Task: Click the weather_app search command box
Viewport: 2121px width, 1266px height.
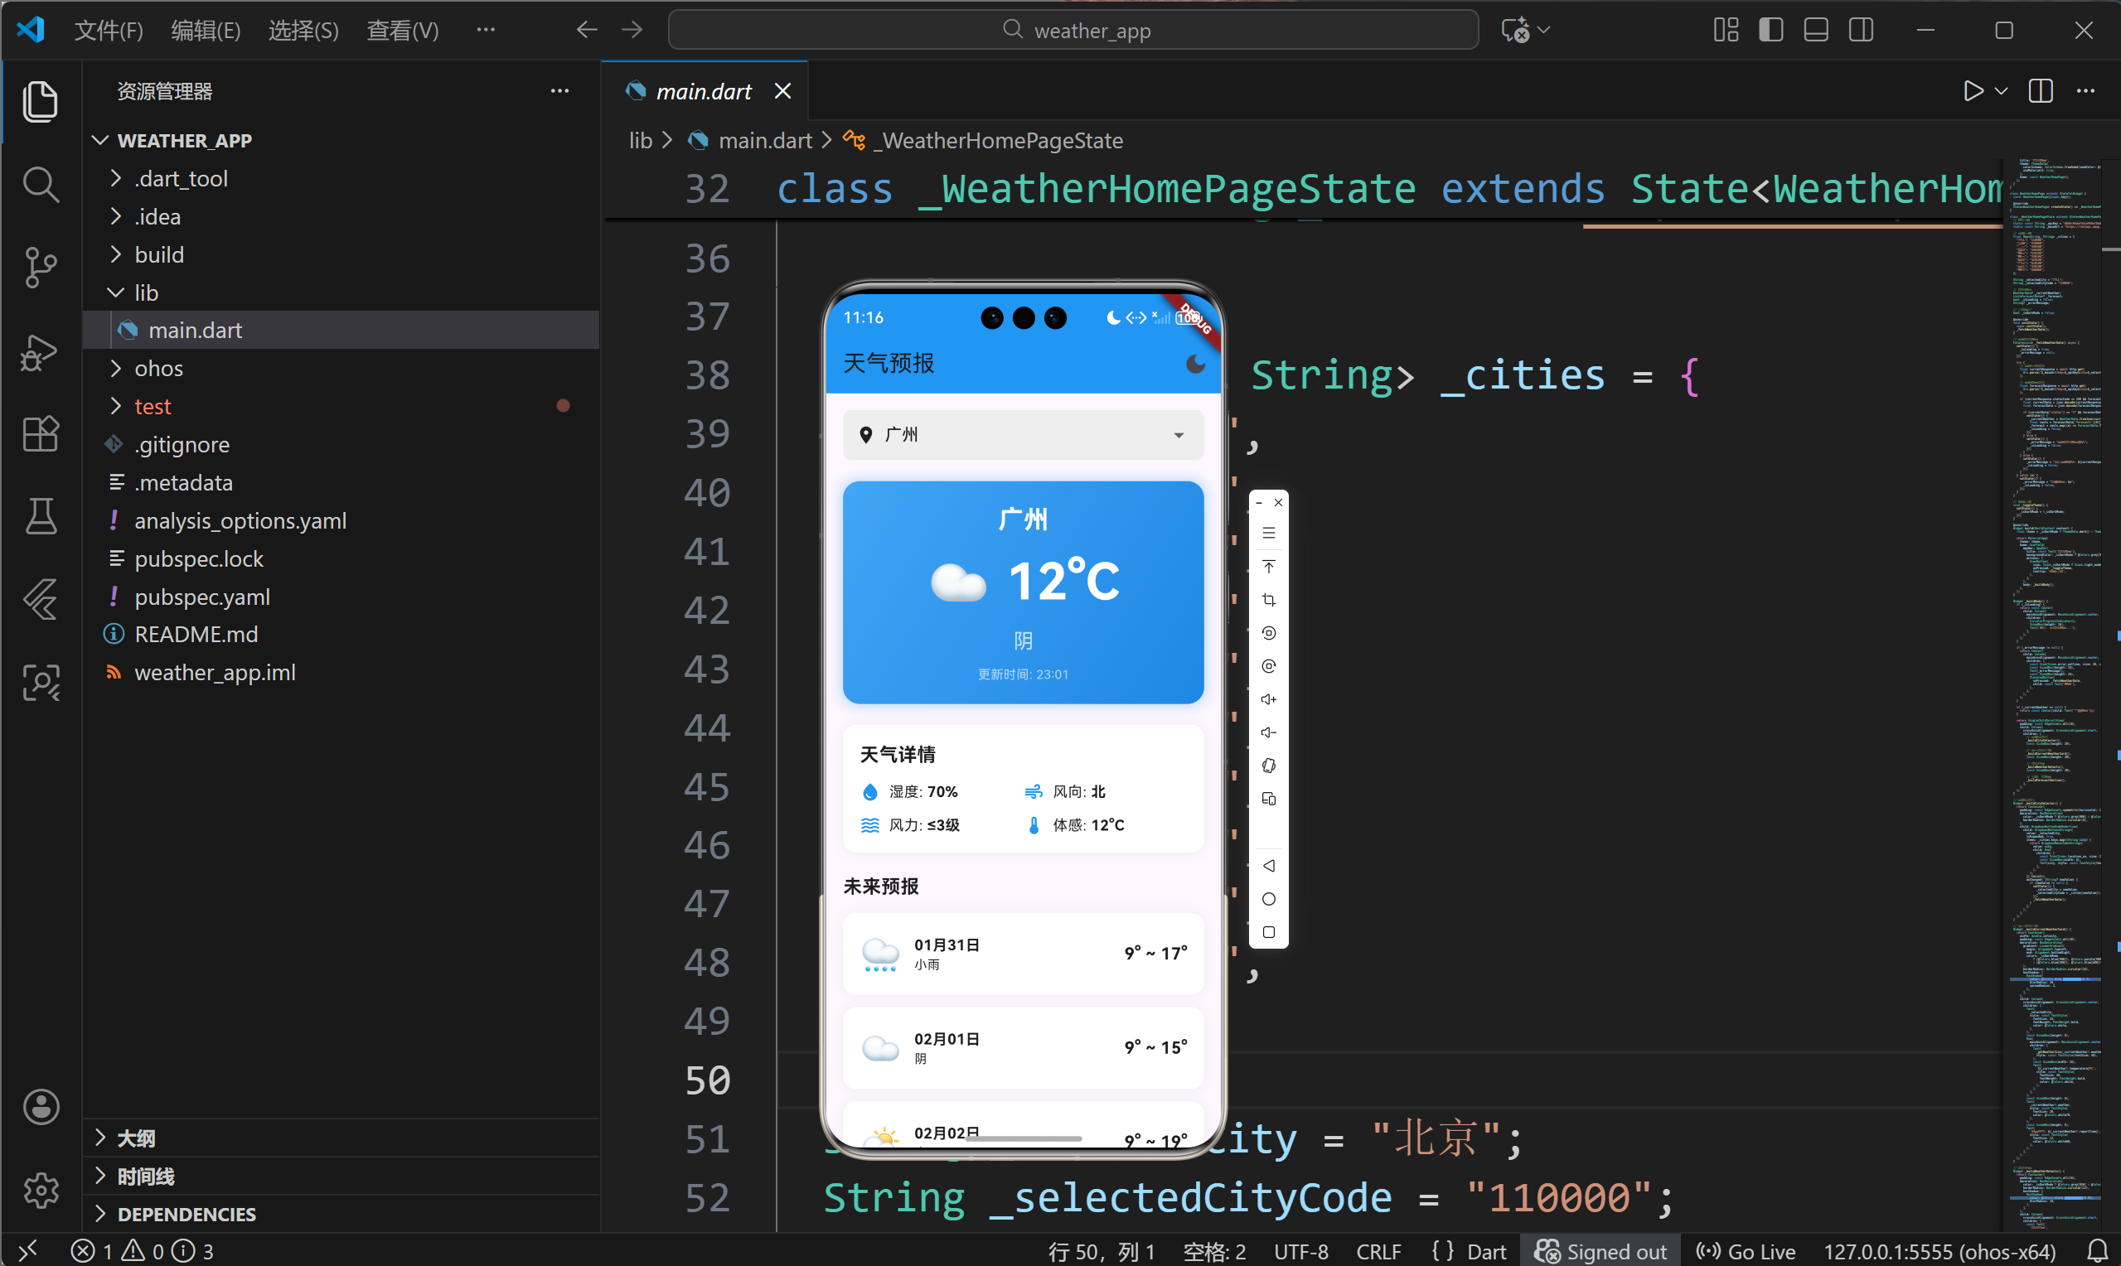Action: tap(1073, 31)
